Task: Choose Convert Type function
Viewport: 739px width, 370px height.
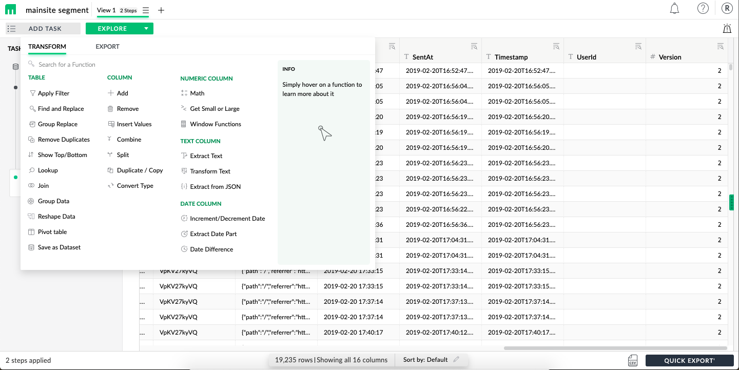Action: 131,186
